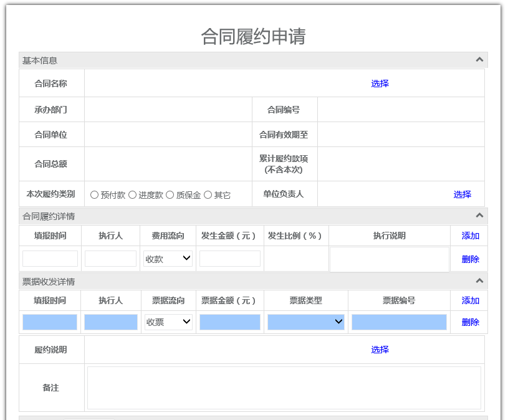Select the 预付款 radio option
The height and width of the screenshot is (420, 508).
tap(95, 195)
